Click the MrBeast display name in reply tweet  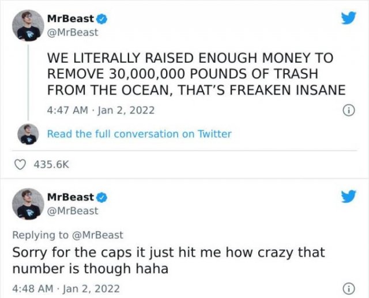click(x=70, y=197)
